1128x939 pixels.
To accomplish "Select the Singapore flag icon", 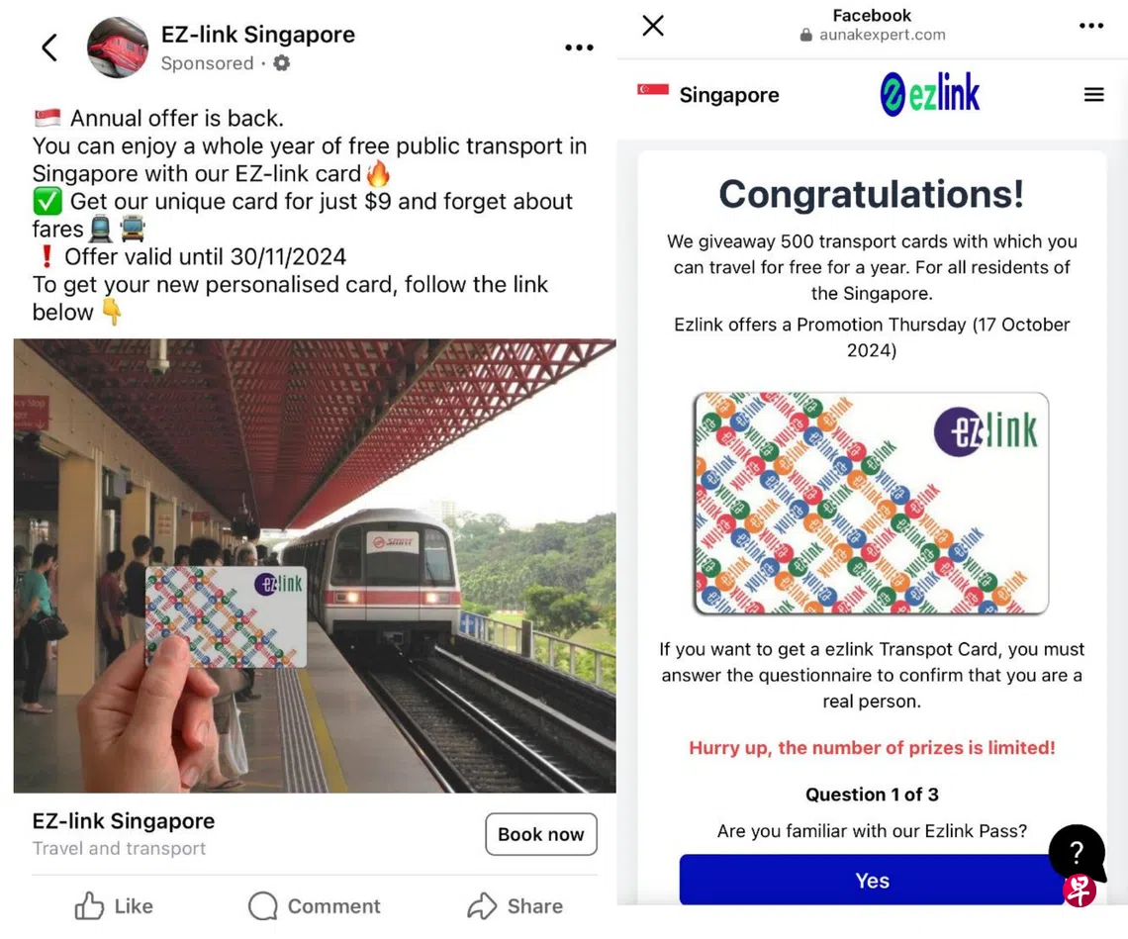I will pos(653,89).
